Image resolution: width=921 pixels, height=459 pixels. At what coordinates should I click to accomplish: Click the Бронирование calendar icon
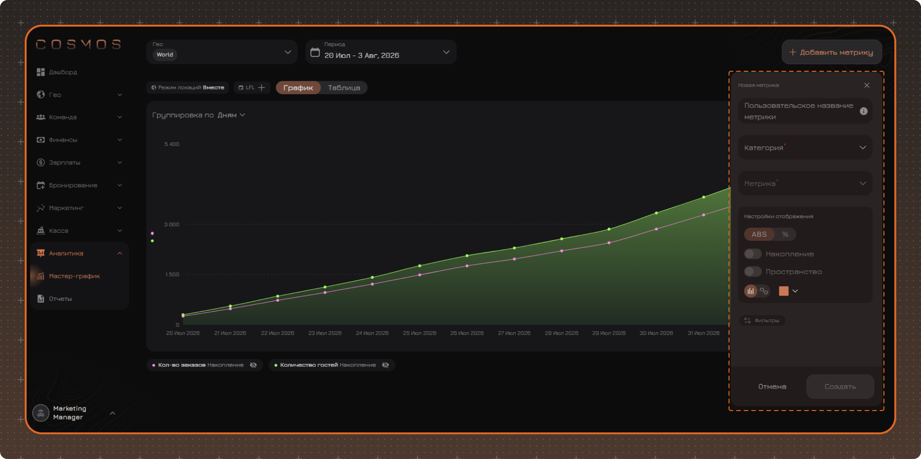[x=41, y=185]
